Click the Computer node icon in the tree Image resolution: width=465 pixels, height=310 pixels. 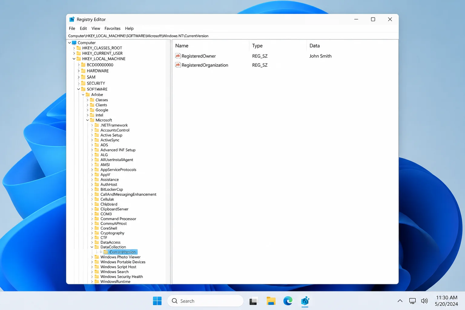[x=74, y=43]
